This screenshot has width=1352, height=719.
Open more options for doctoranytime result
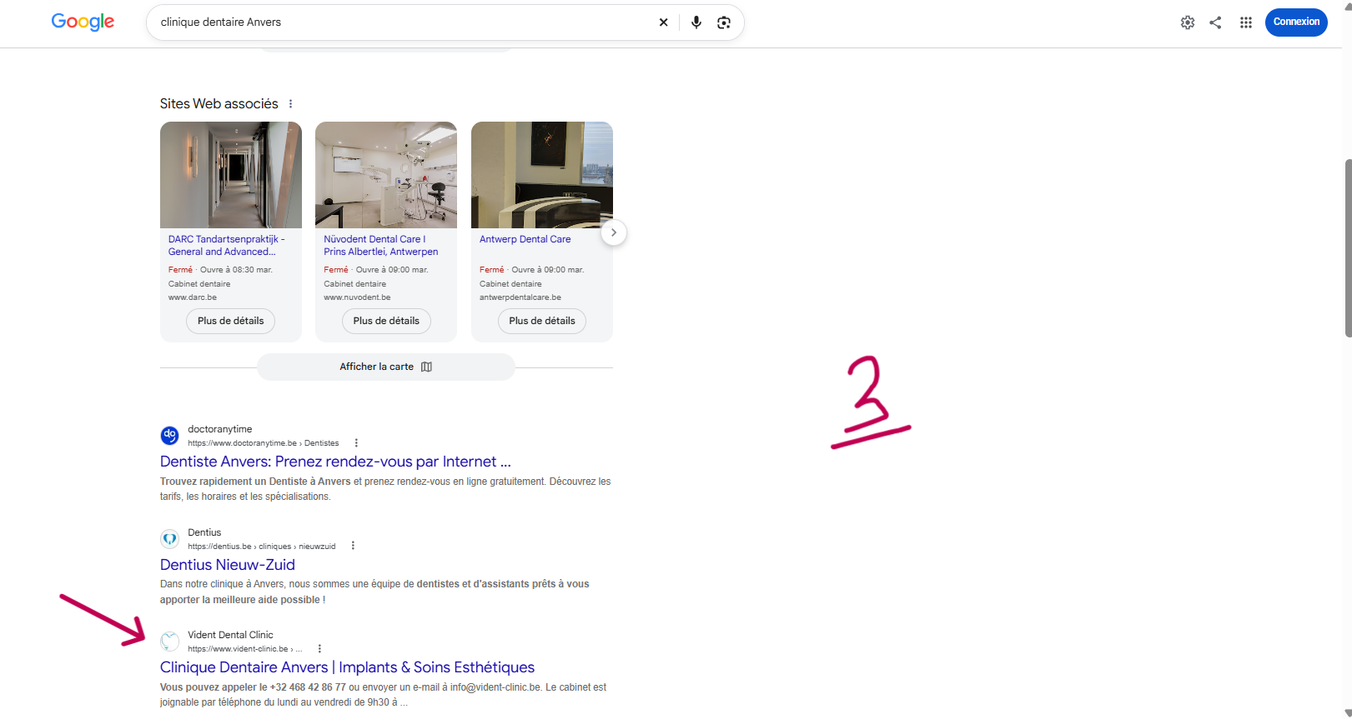tap(356, 443)
